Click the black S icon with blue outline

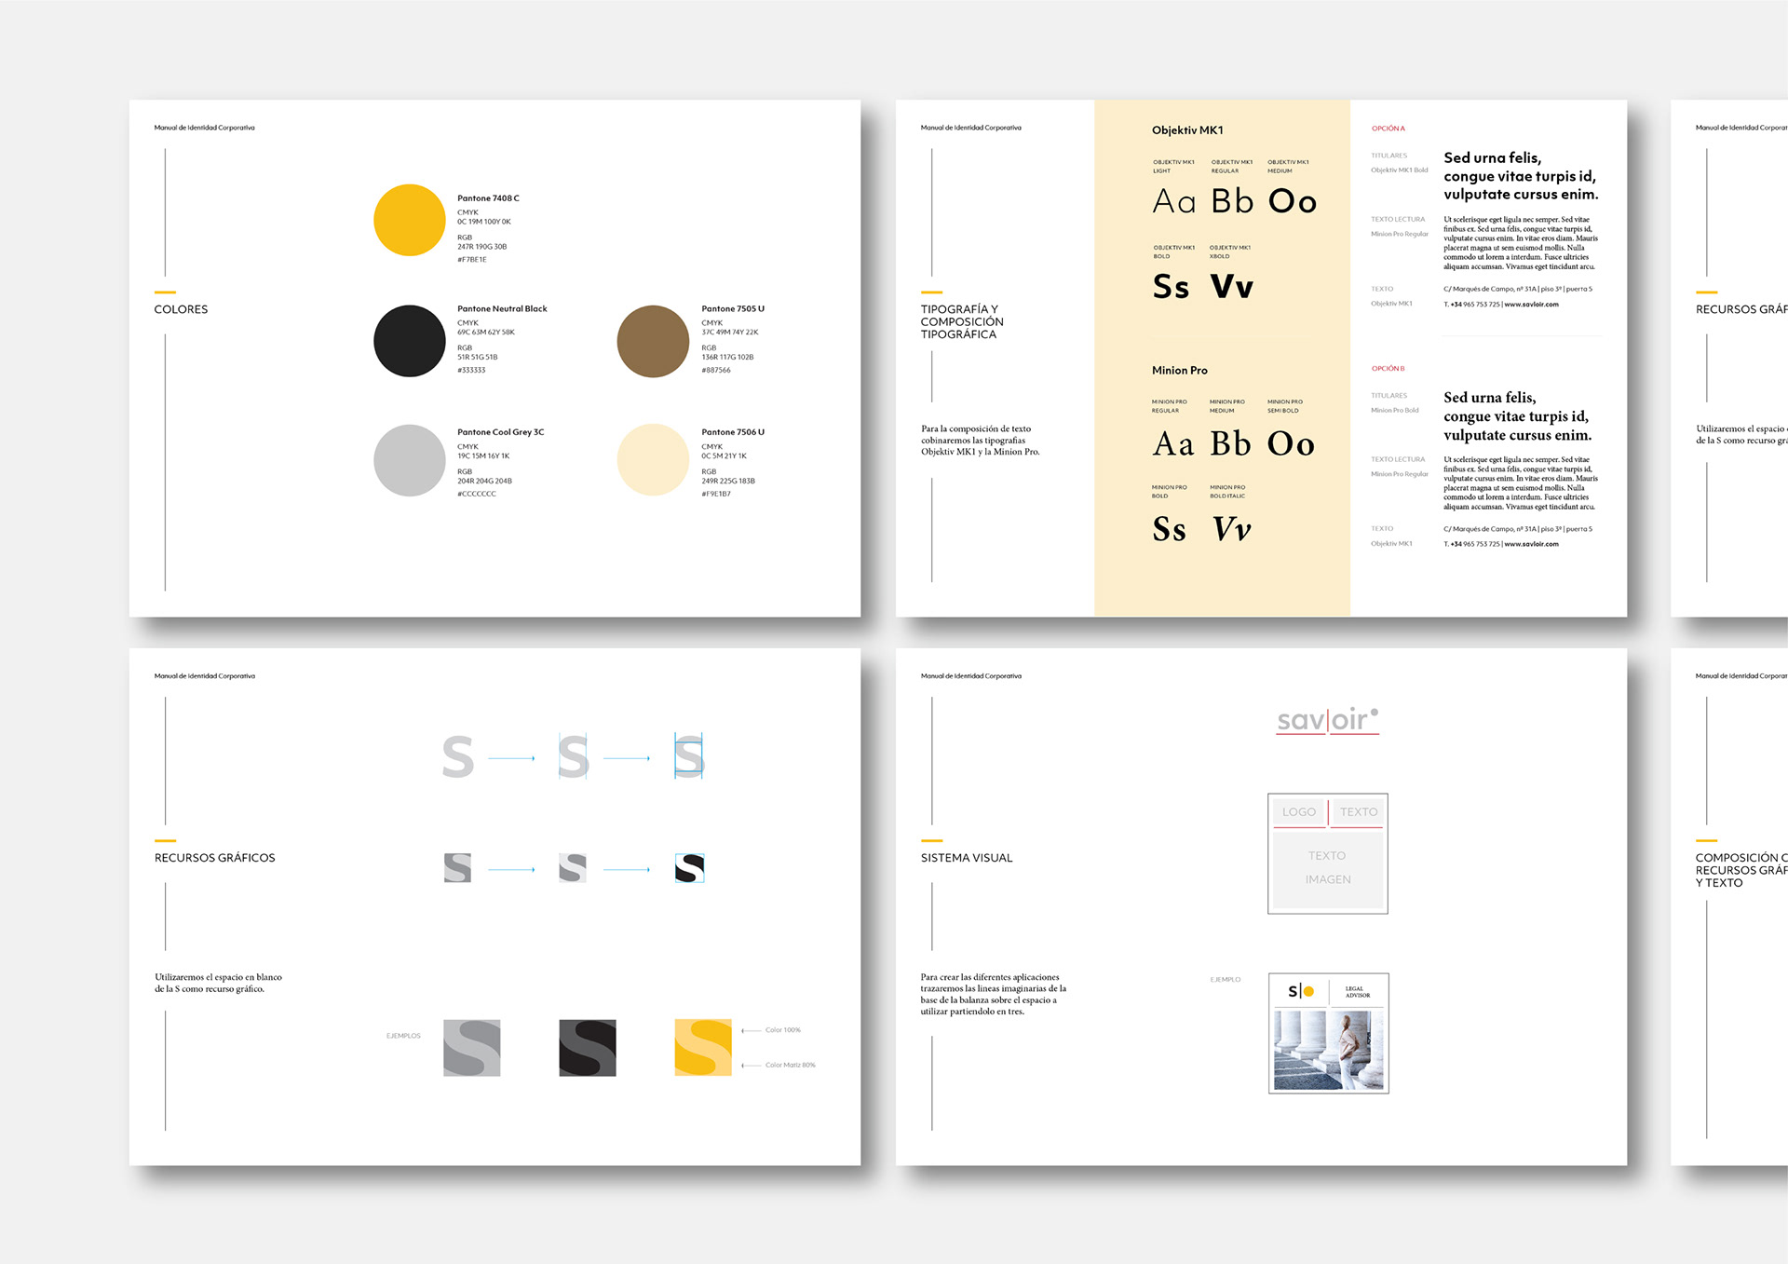coord(689,868)
